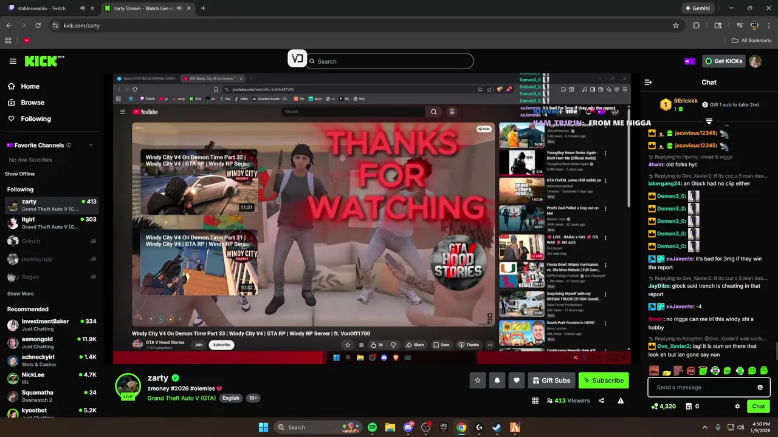The height and width of the screenshot is (437, 778).
Task: Open Epic Games launcher from taskbar
Action: click(x=444, y=427)
